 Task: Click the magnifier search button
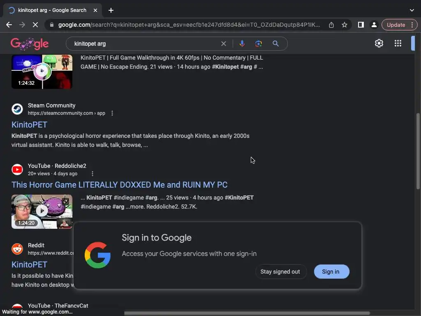[x=275, y=44]
